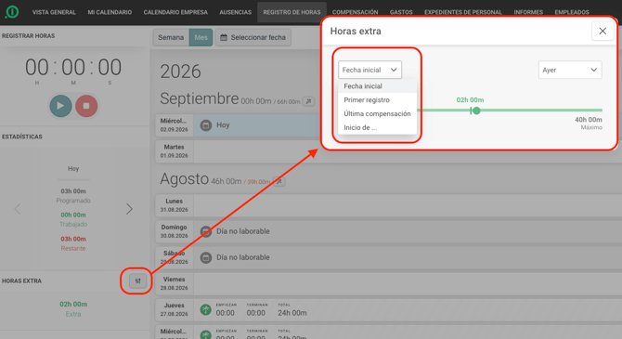Click Domingo's Día no laborable label

click(x=243, y=231)
